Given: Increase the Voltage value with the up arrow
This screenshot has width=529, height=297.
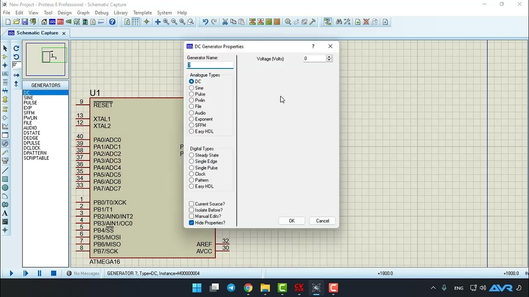Looking at the screenshot, I should tap(329, 57).
